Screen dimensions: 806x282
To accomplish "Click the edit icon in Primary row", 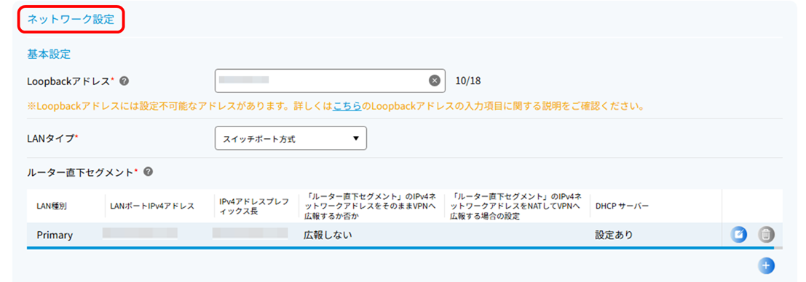I will pos(739,235).
